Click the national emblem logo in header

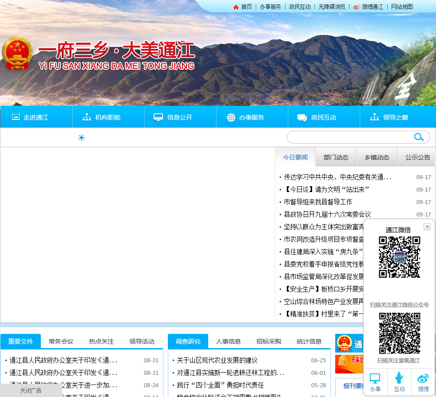pos(17,53)
